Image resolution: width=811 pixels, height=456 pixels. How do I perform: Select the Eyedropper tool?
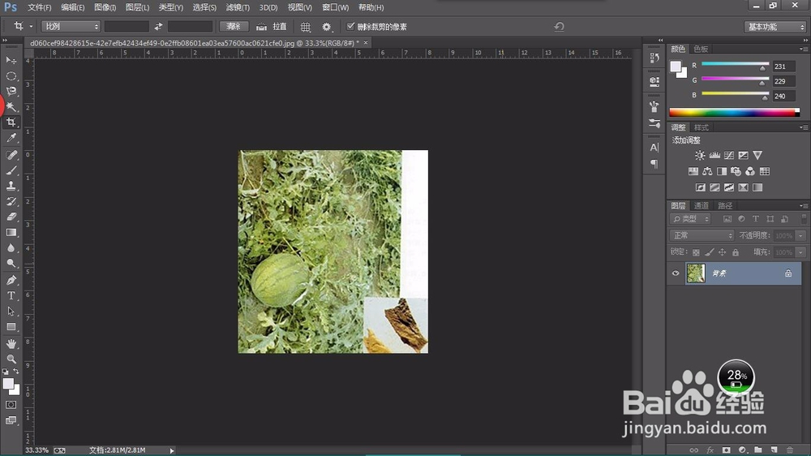pos(11,138)
